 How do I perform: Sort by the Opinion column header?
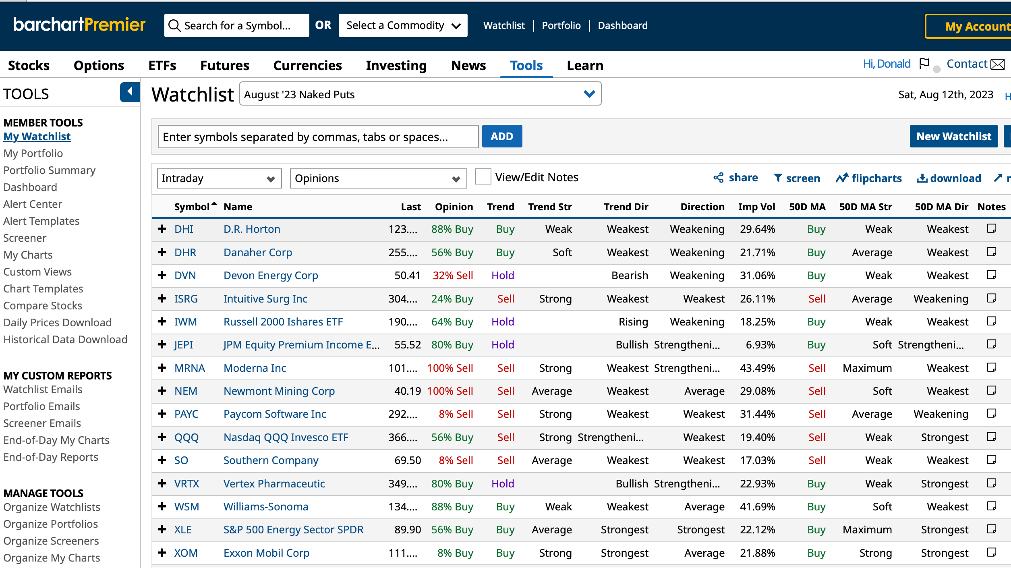tap(454, 207)
